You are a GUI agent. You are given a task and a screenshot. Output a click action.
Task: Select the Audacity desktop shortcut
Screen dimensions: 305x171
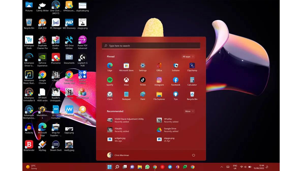point(29,128)
